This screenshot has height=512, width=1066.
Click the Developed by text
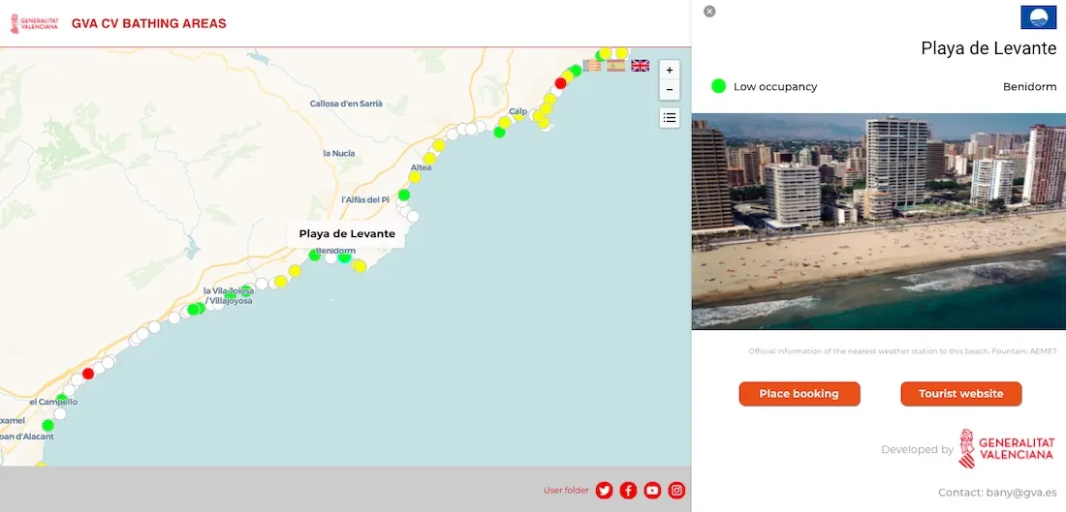[917, 449]
